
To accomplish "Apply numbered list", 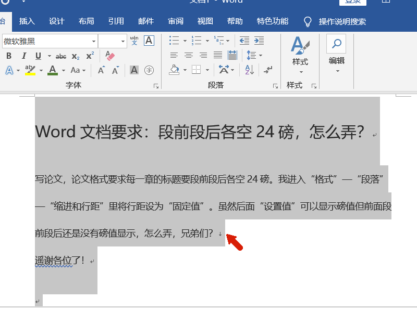I will click(x=197, y=41).
